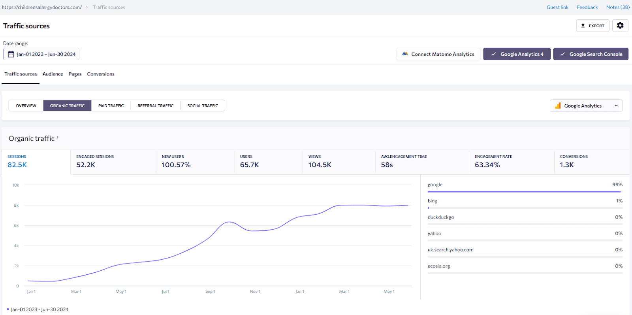Toggle Google Search Console connection
Screen dimensions: 632x315
(x=591, y=54)
